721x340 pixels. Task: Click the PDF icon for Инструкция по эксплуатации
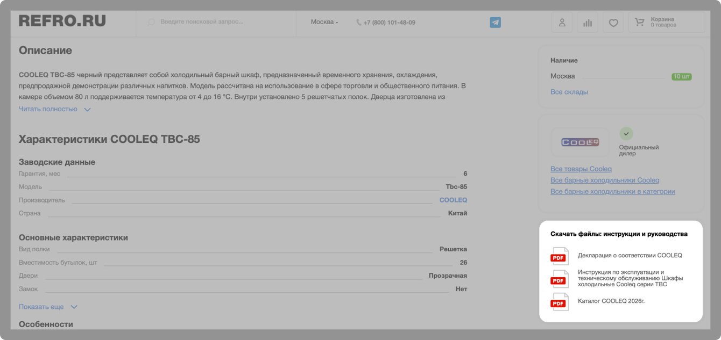coord(559,279)
